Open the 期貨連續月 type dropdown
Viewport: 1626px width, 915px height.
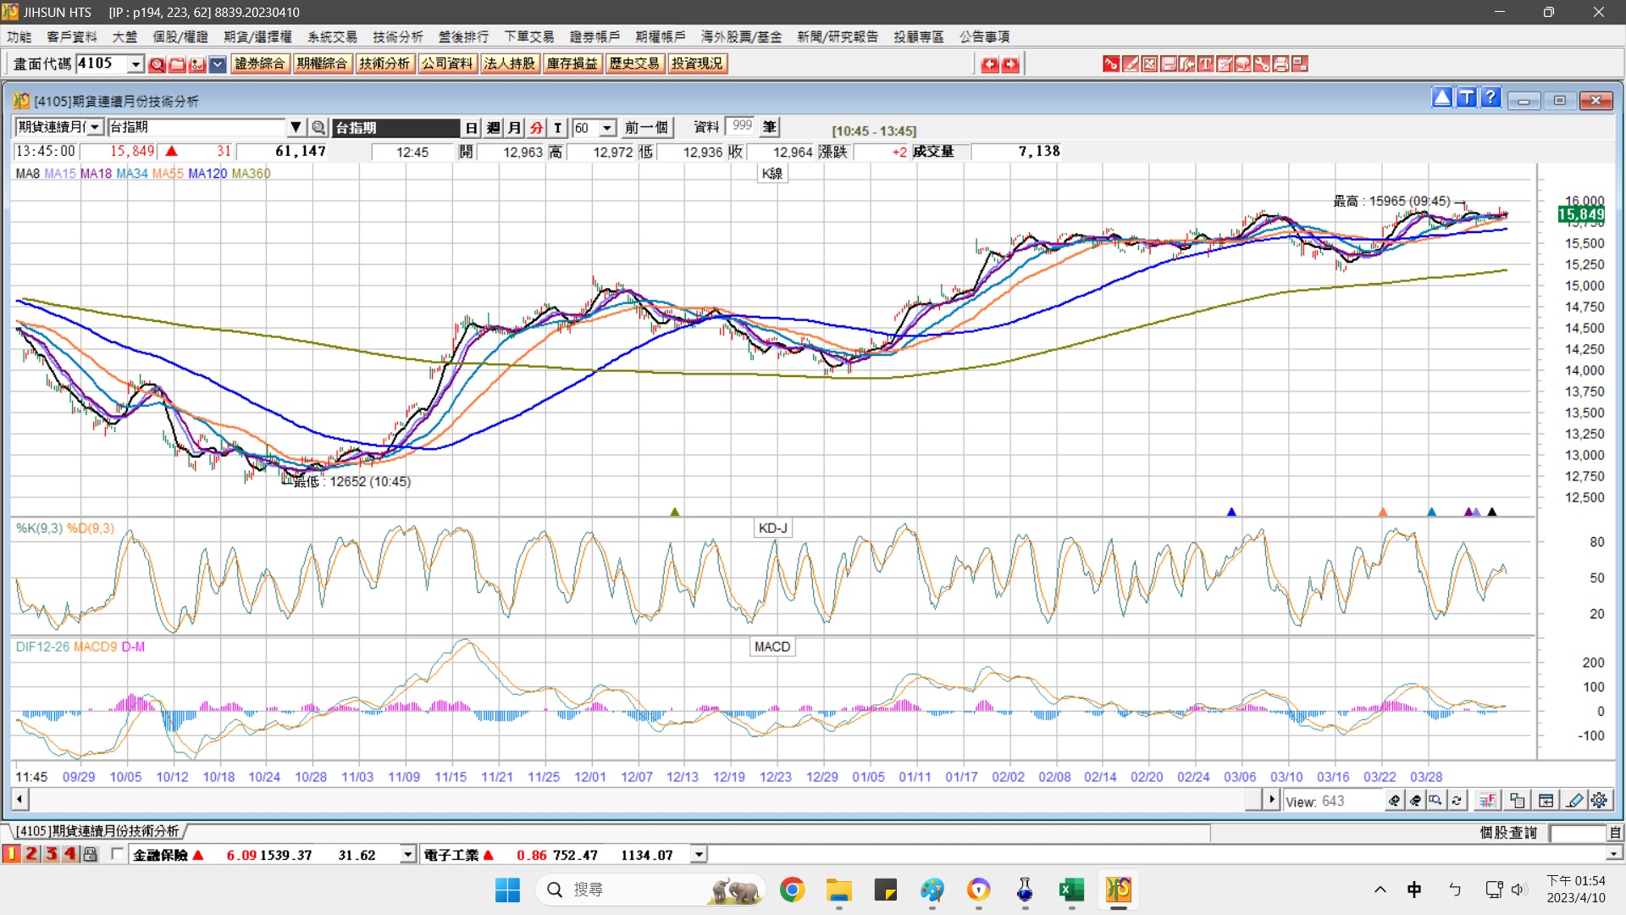tap(95, 128)
